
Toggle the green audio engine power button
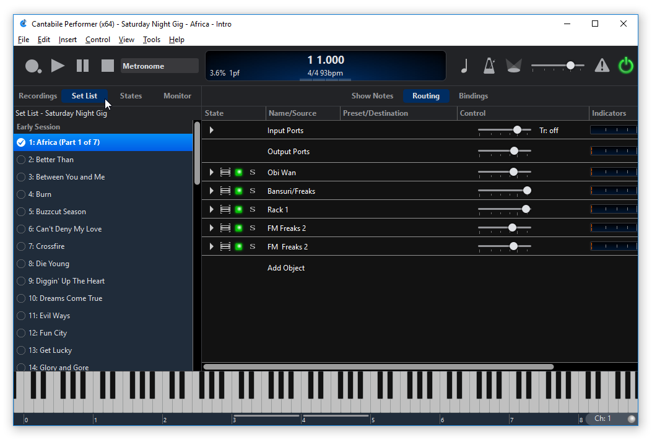point(626,66)
